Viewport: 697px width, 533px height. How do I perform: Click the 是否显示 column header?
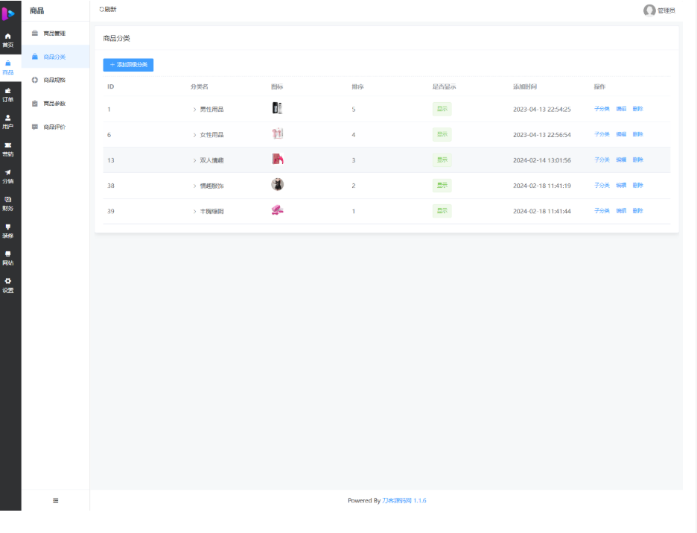pos(444,86)
